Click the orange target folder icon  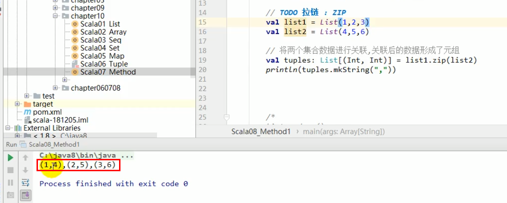coord(28,104)
